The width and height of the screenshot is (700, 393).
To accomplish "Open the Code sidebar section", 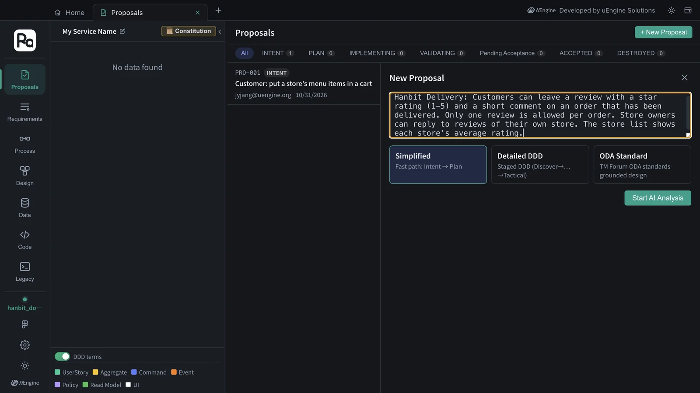I will tap(25, 240).
